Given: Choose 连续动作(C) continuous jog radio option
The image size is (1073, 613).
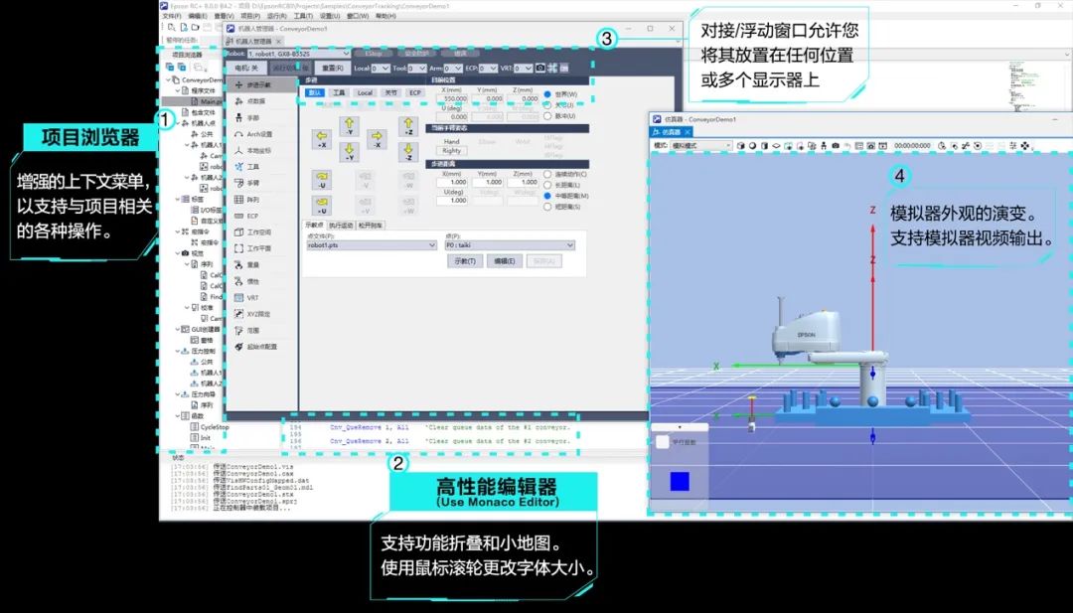Looking at the screenshot, I should 547,174.
